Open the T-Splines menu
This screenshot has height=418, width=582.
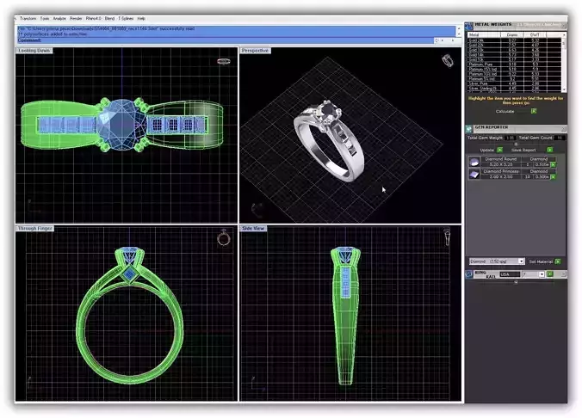(x=126, y=18)
